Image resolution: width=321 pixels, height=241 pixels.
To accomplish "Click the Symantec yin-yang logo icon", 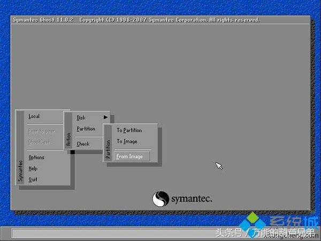I will tap(160, 199).
